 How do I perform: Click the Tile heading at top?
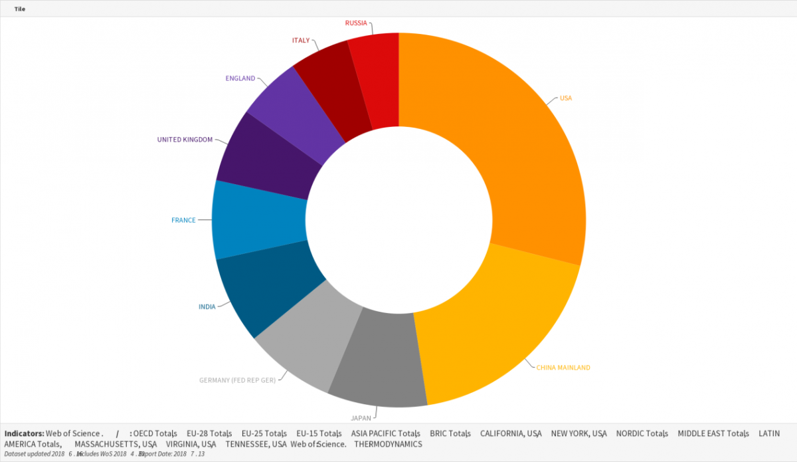click(20, 9)
